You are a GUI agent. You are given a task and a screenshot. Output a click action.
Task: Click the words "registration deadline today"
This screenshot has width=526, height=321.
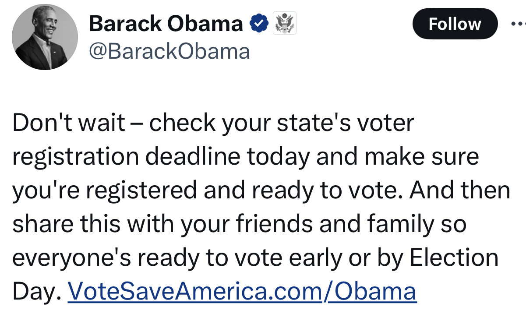click(x=161, y=157)
